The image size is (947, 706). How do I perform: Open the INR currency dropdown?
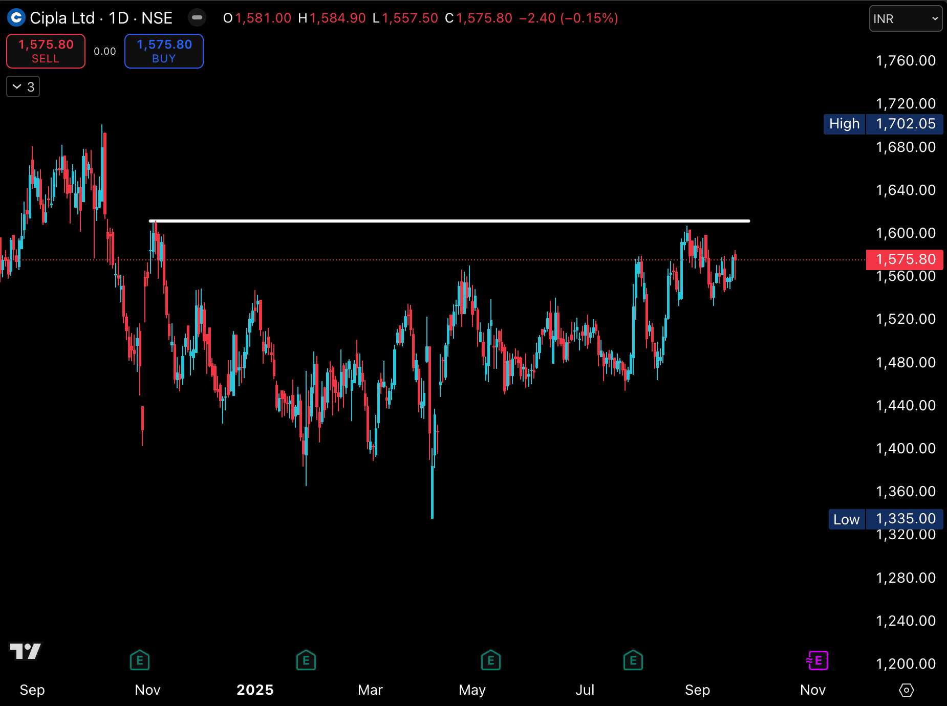[906, 18]
